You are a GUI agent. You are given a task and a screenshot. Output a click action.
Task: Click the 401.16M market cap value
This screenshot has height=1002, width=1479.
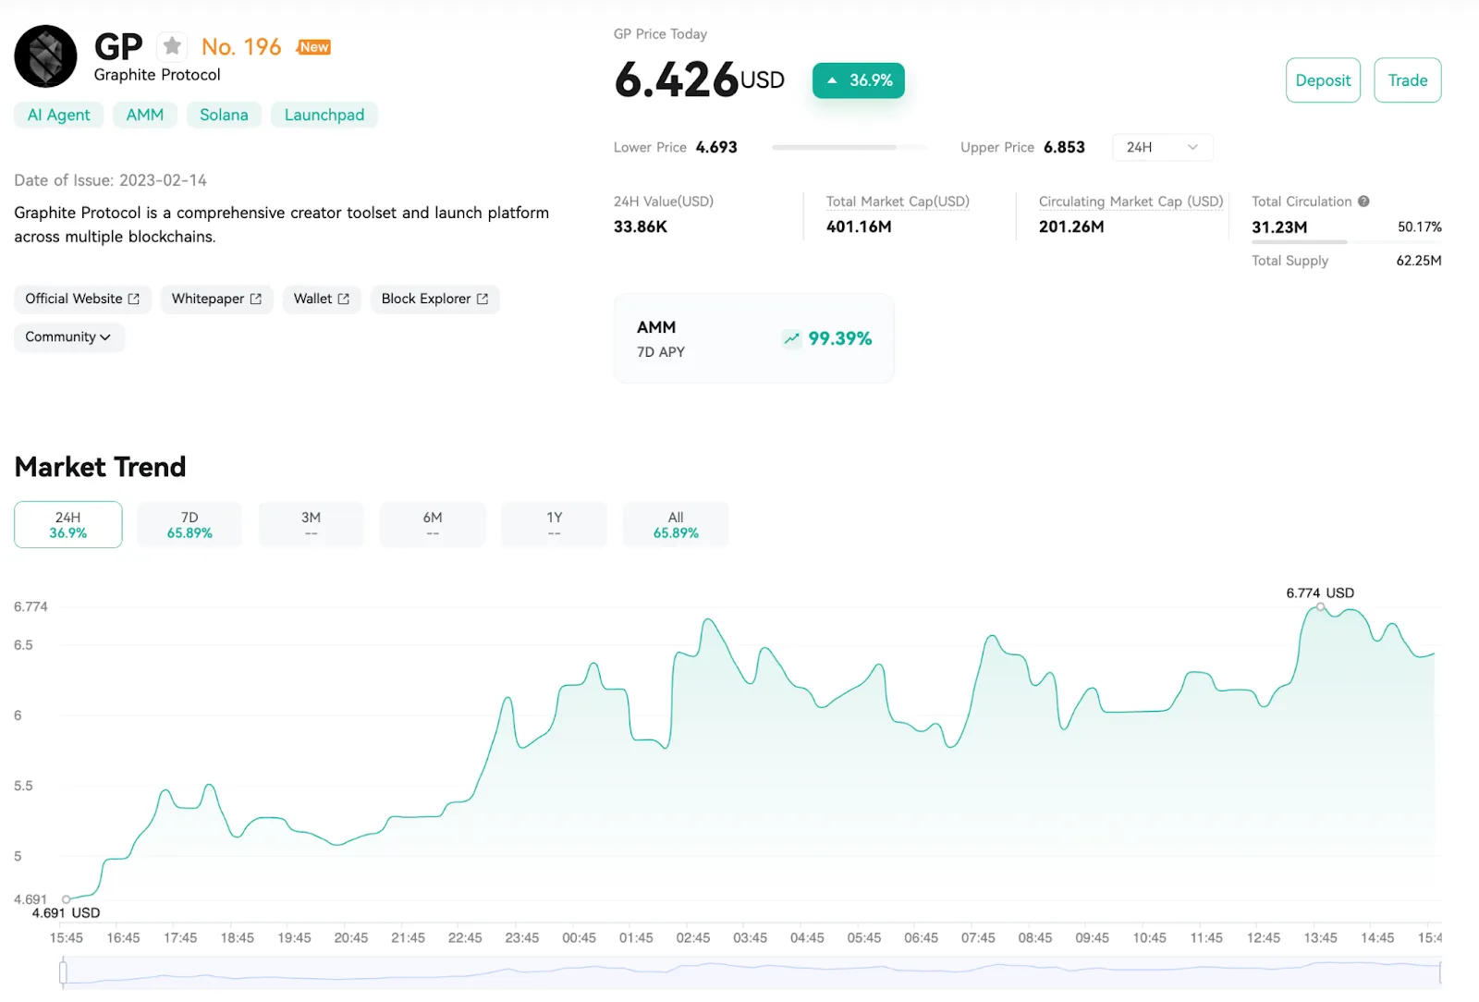coord(859,226)
